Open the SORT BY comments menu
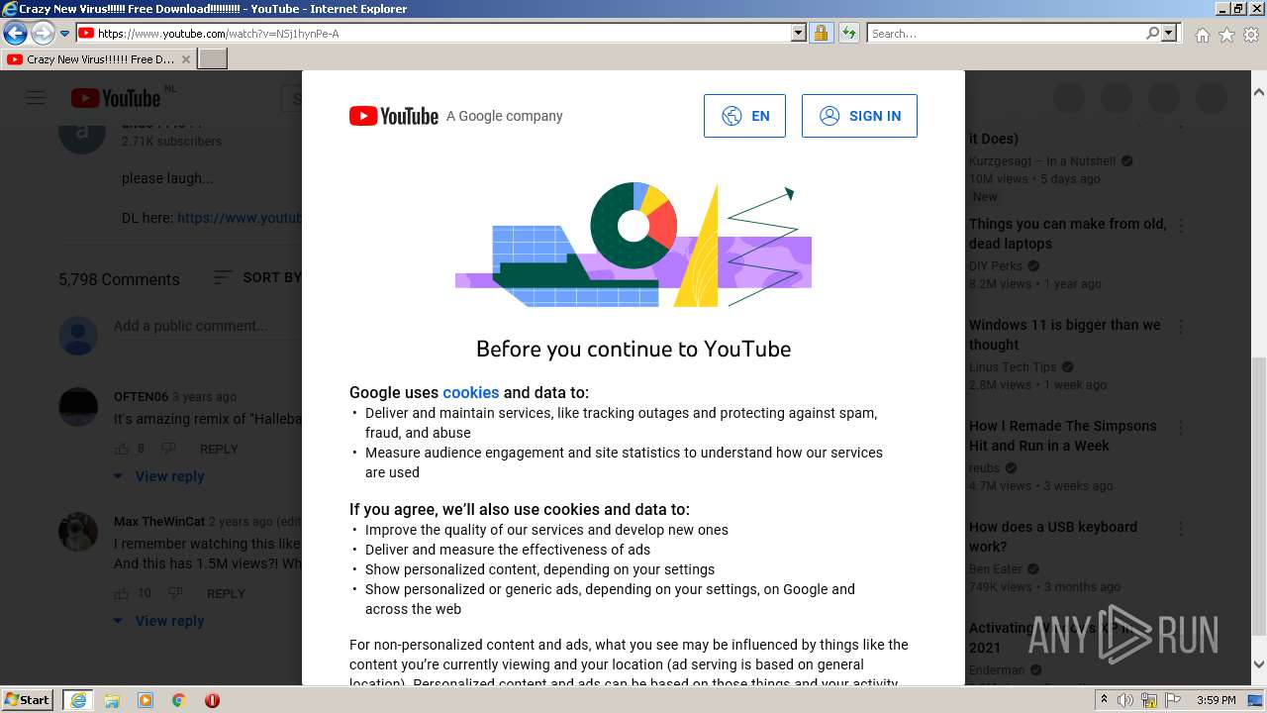The width and height of the screenshot is (1267, 713). 257,277
